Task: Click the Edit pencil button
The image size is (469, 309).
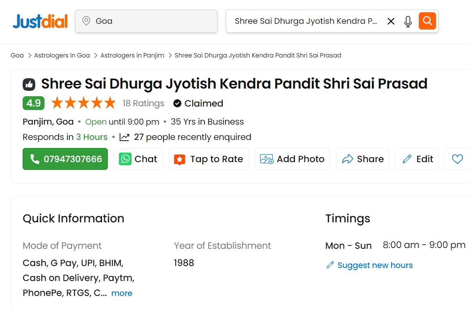Action: (x=417, y=159)
